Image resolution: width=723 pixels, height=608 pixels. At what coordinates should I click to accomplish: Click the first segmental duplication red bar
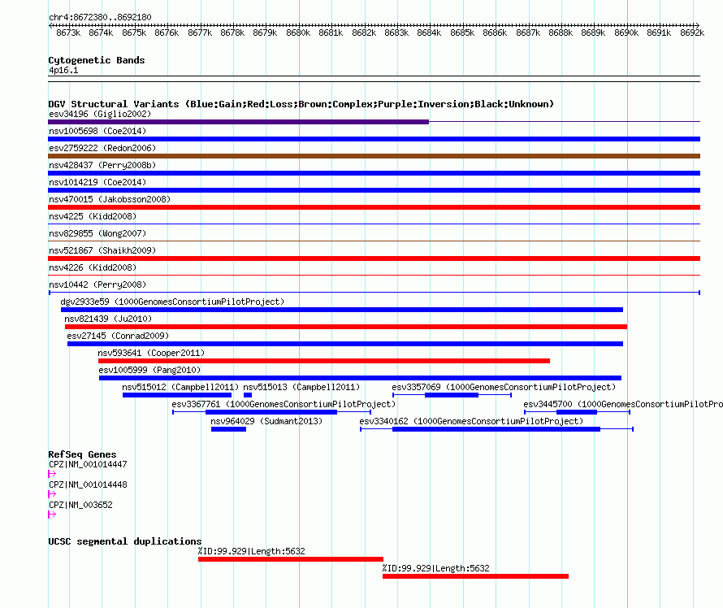291,559
